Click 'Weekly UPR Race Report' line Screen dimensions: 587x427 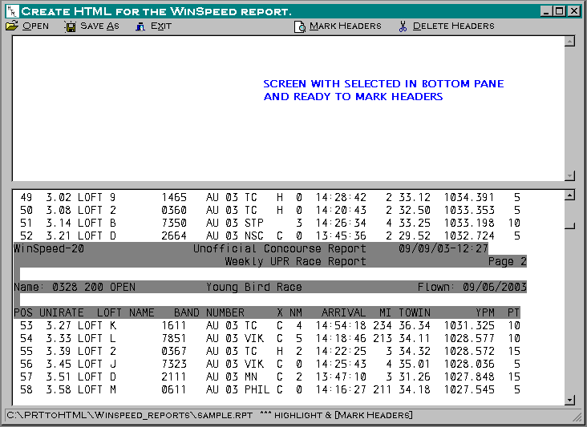click(x=295, y=261)
